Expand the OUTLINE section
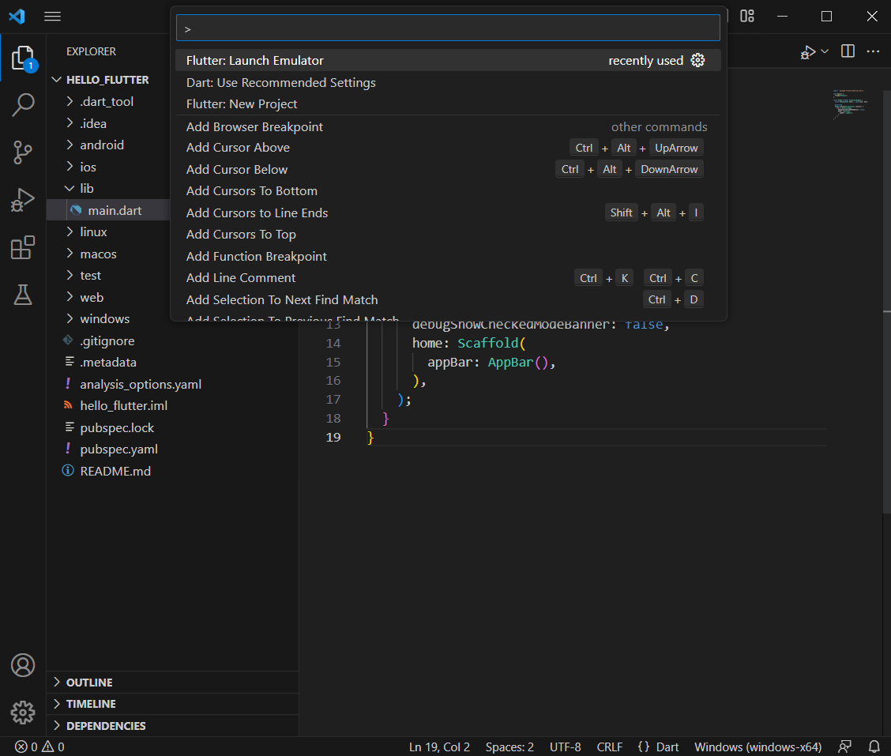The height and width of the screenshot is (756, 891). click(x=172, y=682)
